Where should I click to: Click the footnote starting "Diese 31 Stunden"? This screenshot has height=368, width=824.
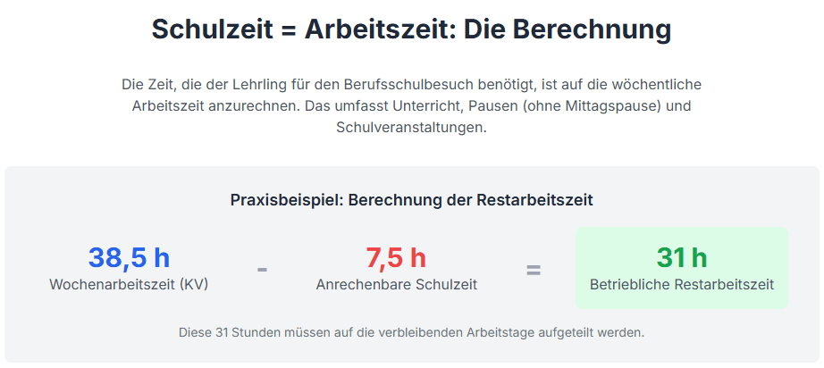point(411,332)
